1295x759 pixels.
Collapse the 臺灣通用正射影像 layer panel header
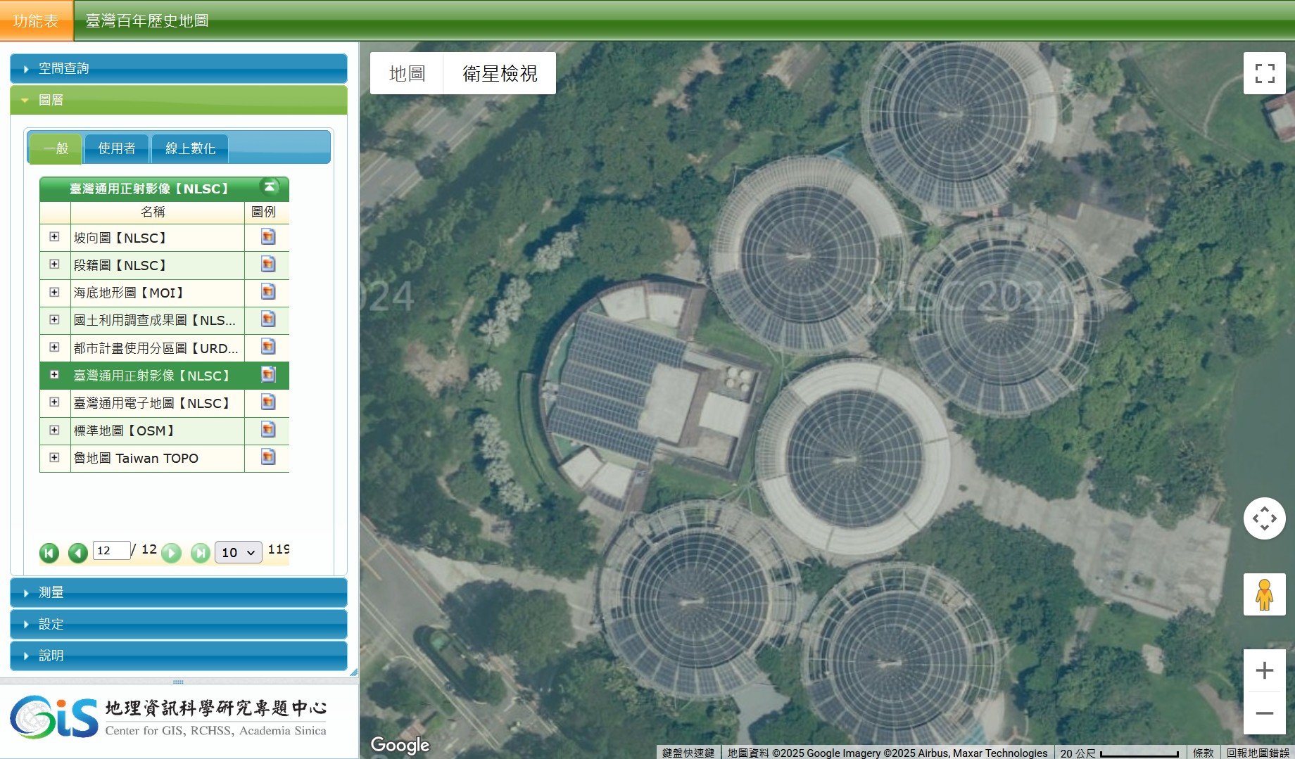[269, 187]
